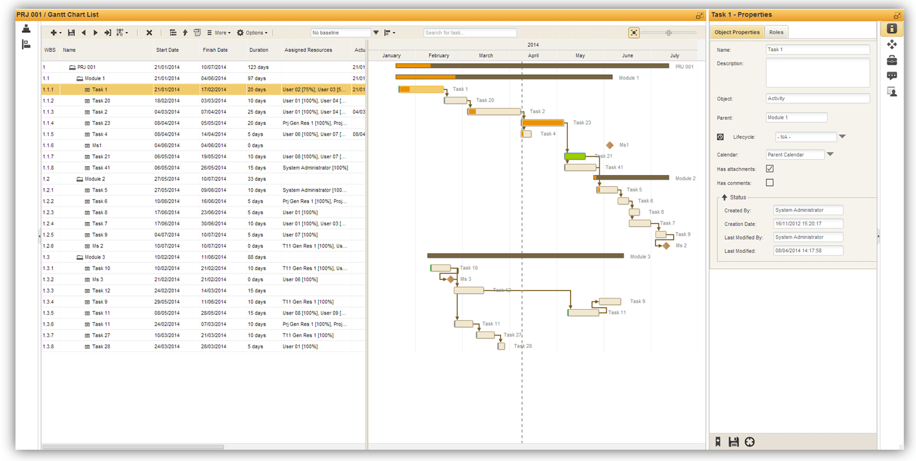
Task: Click the user list side icon
Action: [x=892, y=92]
